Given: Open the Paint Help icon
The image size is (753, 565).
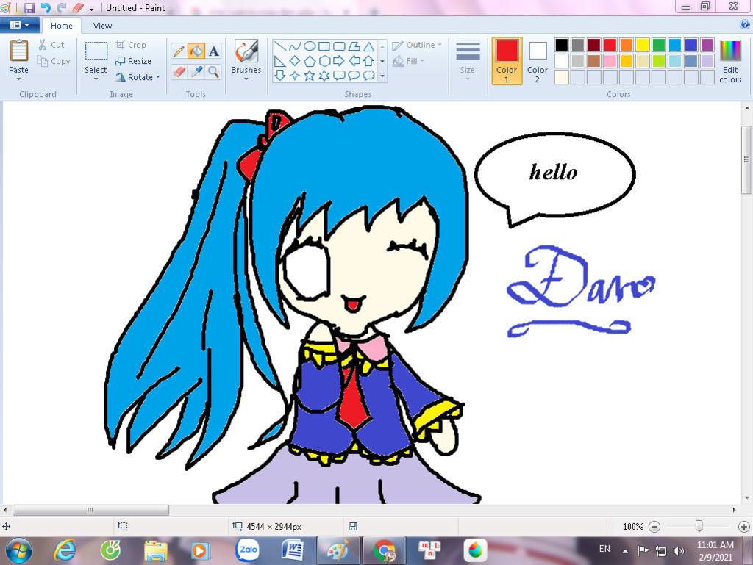Looking at the screenshot, I should point(745,25).
